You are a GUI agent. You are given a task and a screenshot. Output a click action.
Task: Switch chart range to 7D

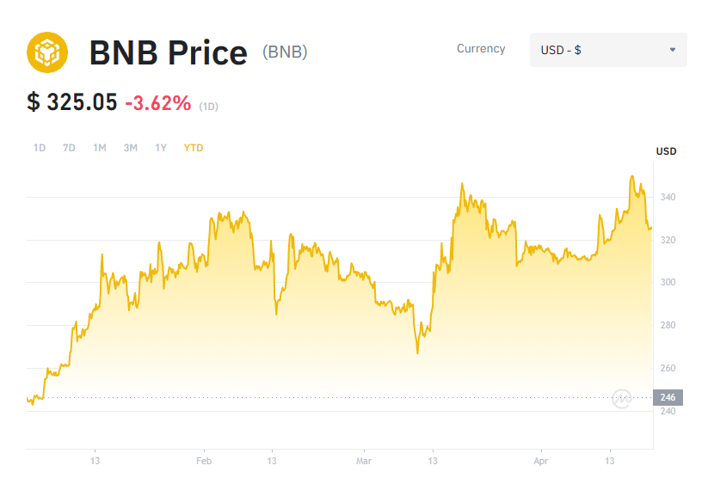(x=69, y=148)
